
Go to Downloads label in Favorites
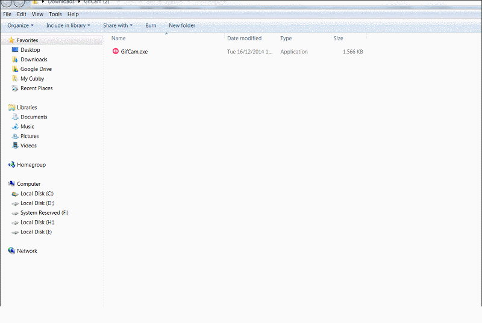[x=34, y=59]
